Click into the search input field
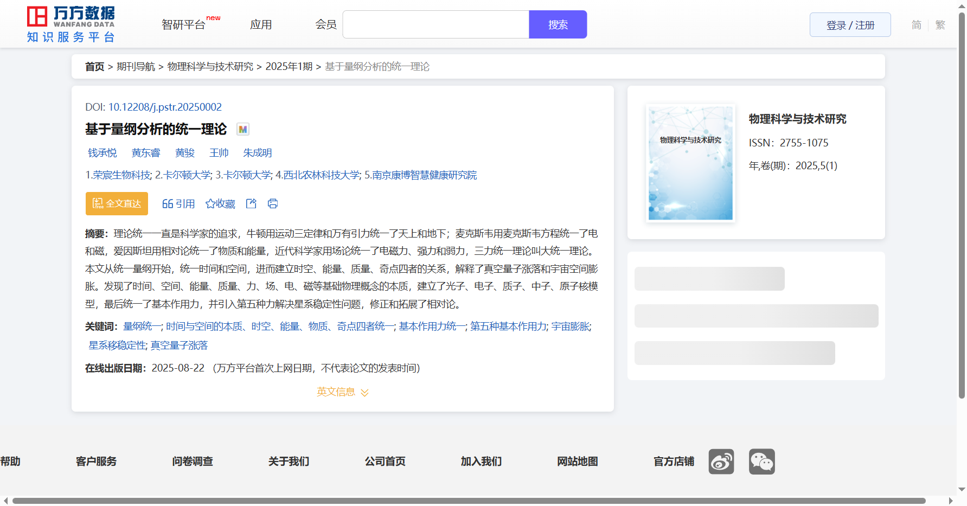Image resolution: width=967 pixels, height=506 pixels. coord(436,25)
